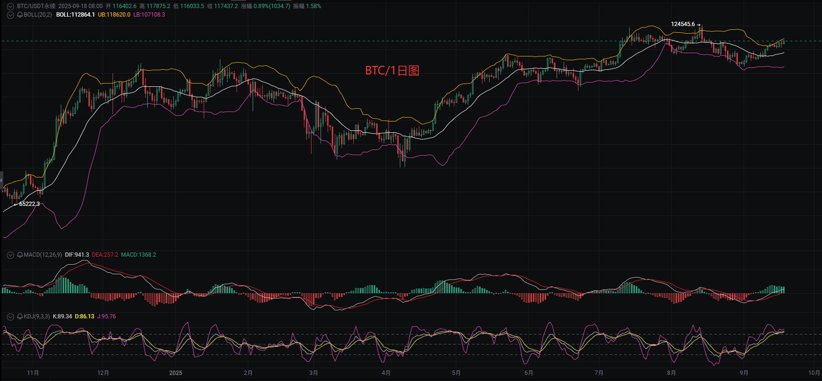Collapse the MACD(12,26,9) indicator chevron

[10, 255]
